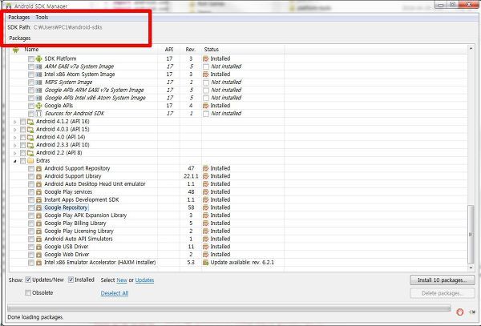Screen dimensions: 481x326
Task: Click the Android 2.2 (API 8) folder icon
Action: tap(30, 153)
